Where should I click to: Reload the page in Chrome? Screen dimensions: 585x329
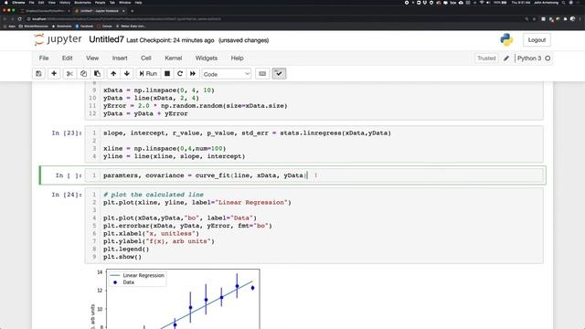click(19, 18)
